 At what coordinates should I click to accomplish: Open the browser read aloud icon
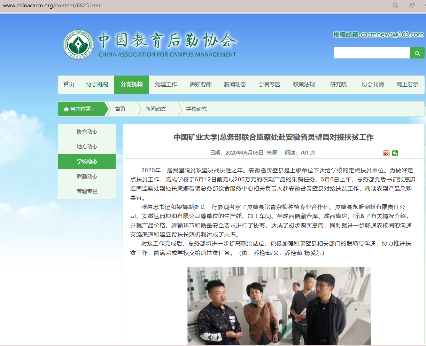pos(412,6)
